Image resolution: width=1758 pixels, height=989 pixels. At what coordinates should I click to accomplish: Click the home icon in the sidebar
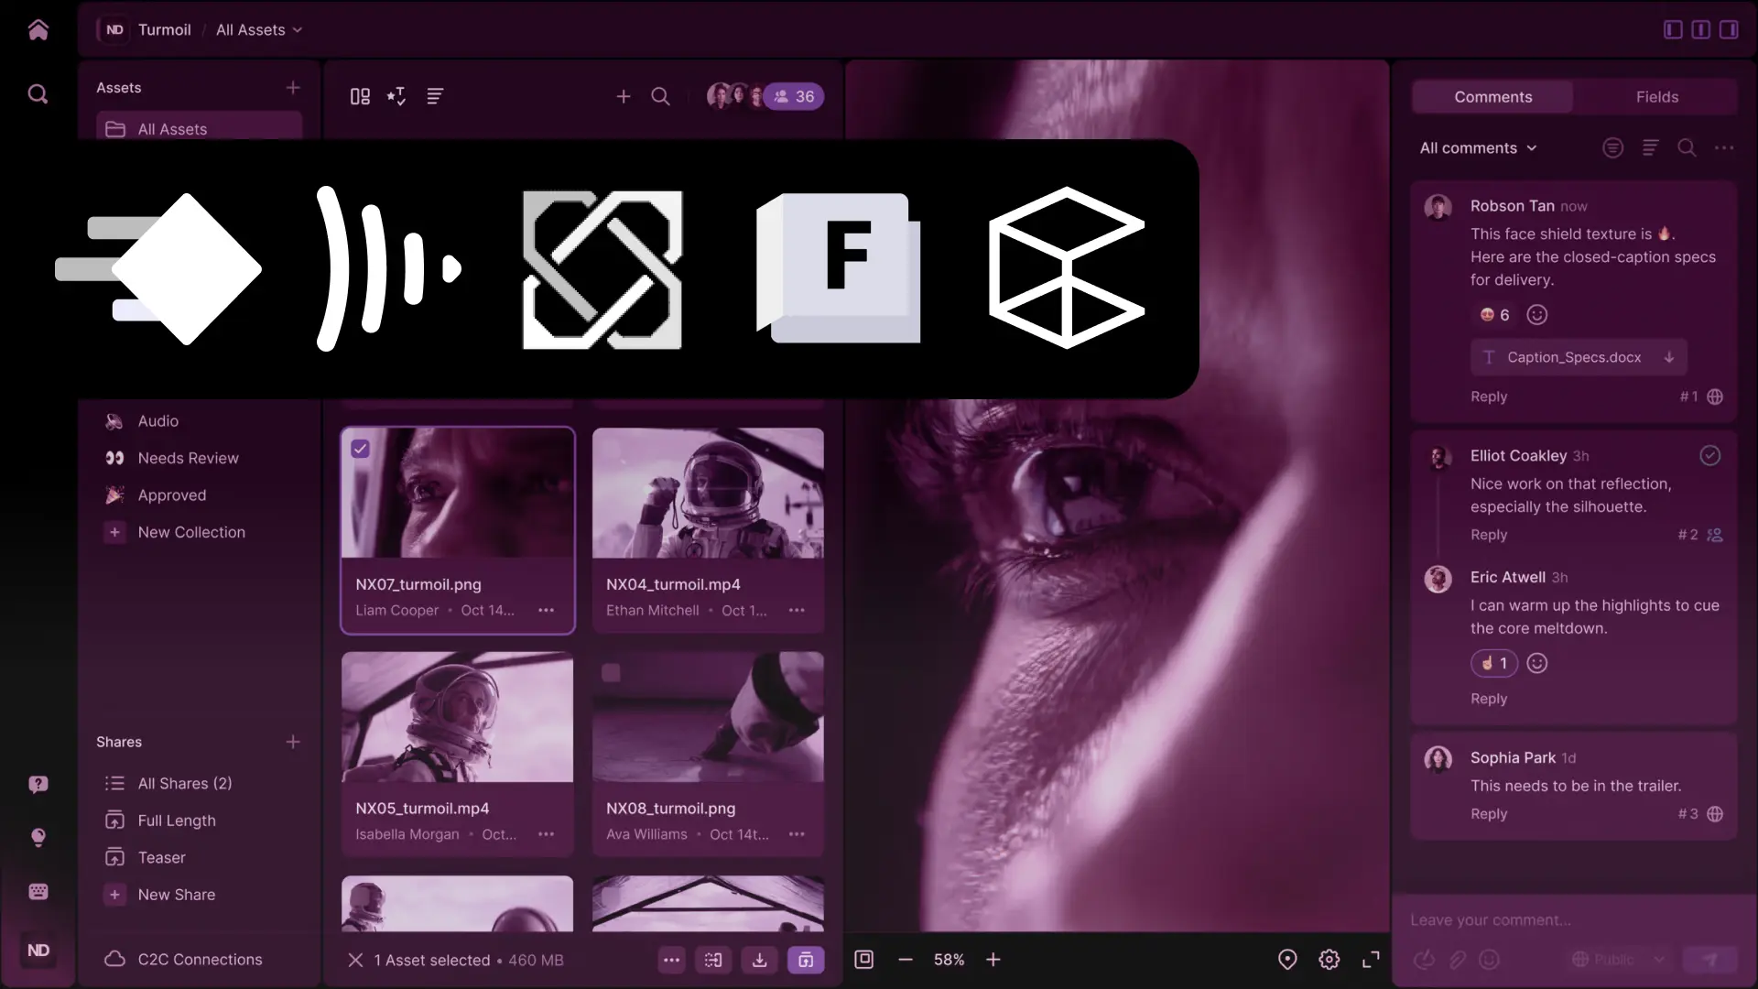[x=38, y=30]
